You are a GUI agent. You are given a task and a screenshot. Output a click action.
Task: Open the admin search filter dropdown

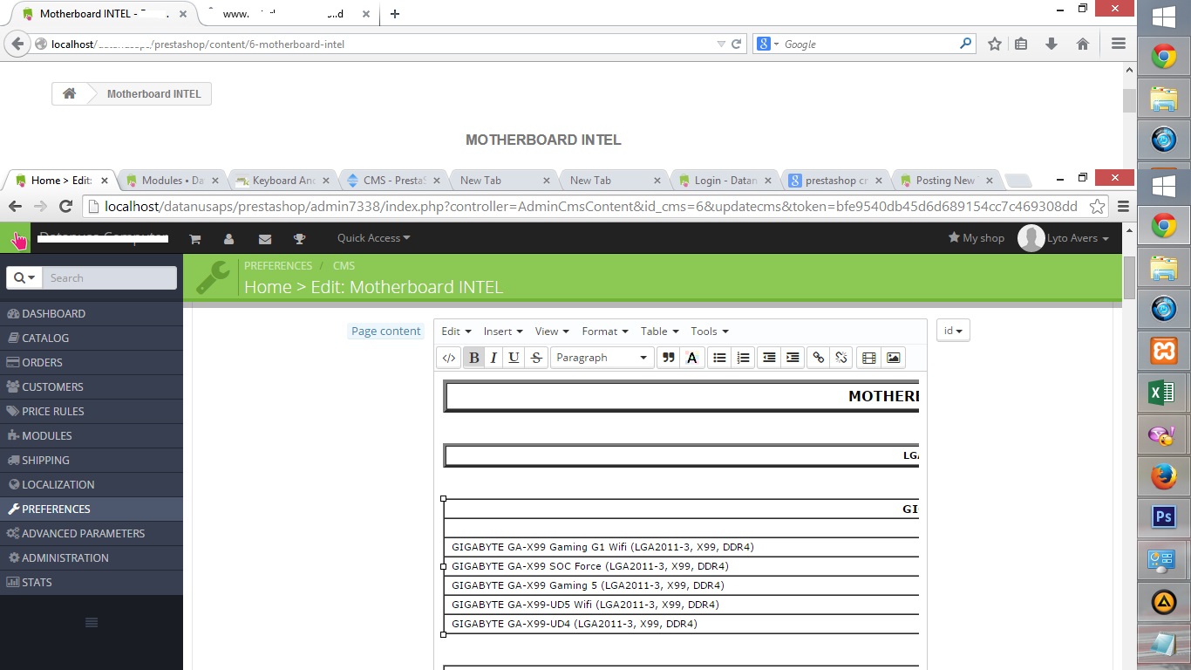coord(24,278)
